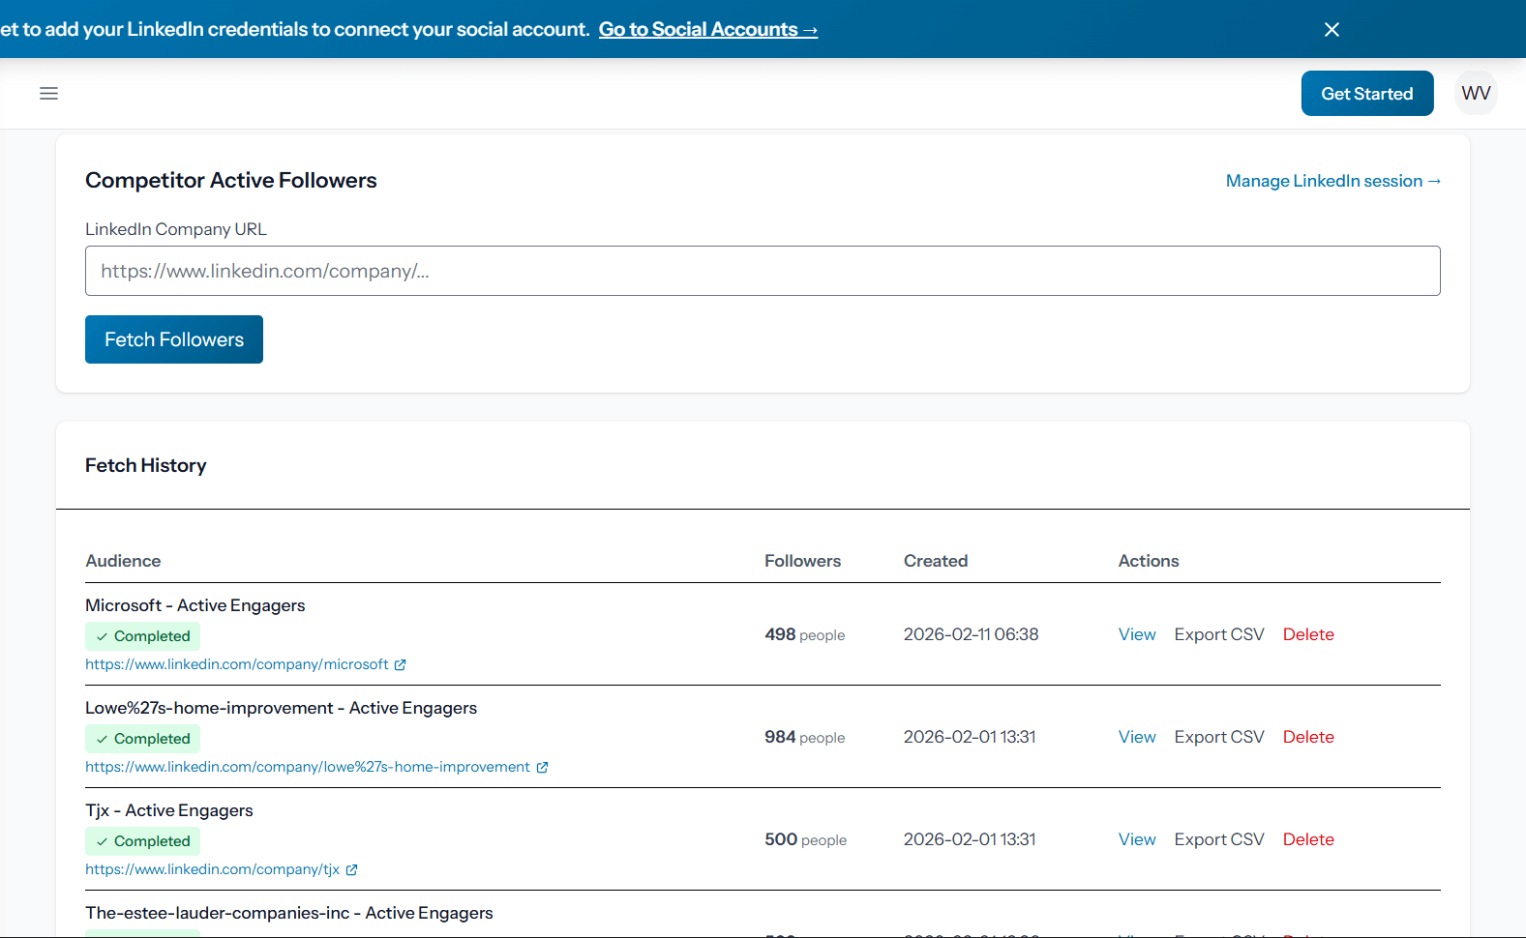Open Manage LinkedIn session link
The height and width of the screenshot is (938, 1526).
tap(1332, 181)
